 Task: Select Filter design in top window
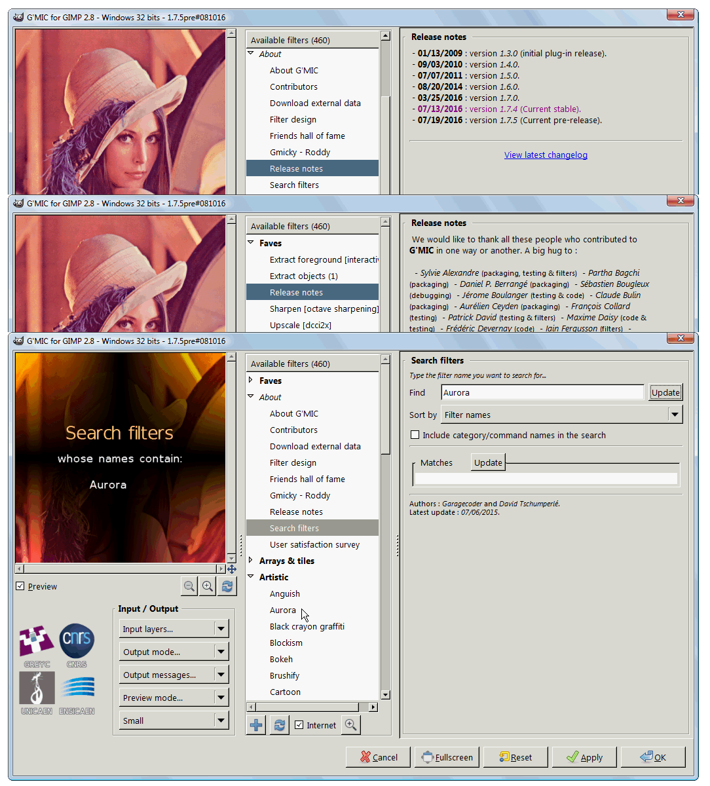[293, 119]
